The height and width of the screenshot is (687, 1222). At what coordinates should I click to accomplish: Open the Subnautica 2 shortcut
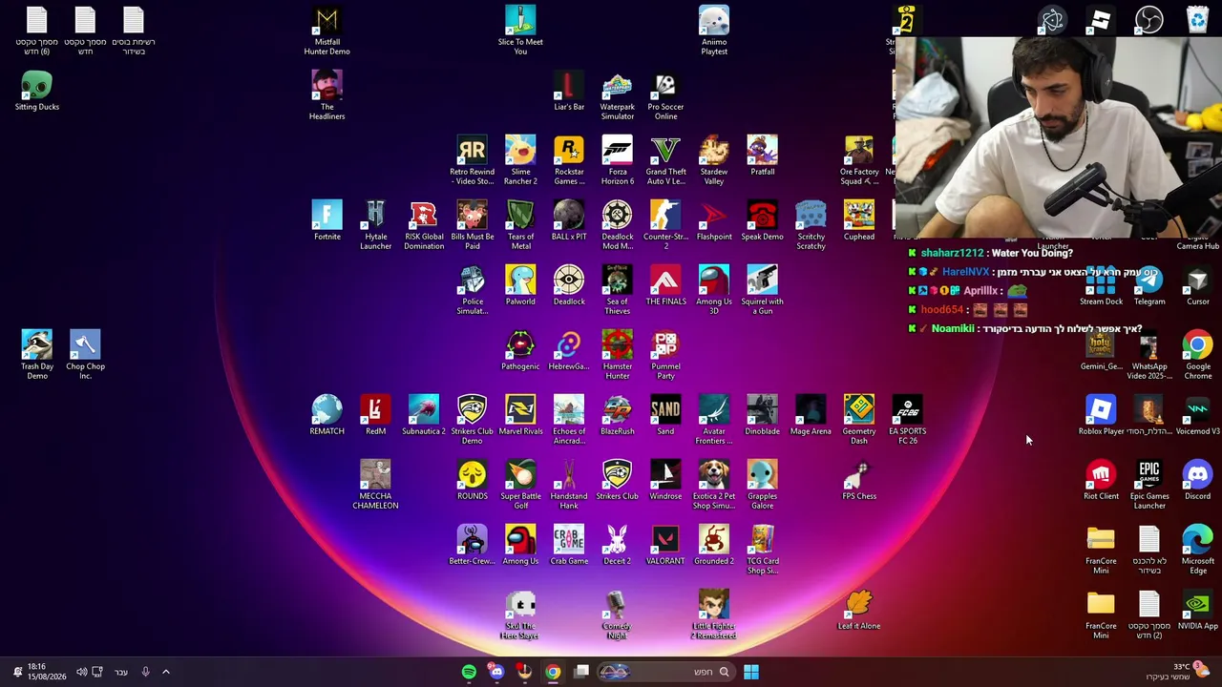424,416
